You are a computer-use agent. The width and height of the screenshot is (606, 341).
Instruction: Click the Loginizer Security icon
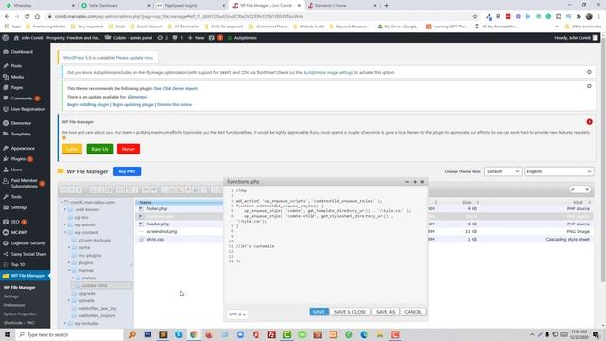[6, 243]
